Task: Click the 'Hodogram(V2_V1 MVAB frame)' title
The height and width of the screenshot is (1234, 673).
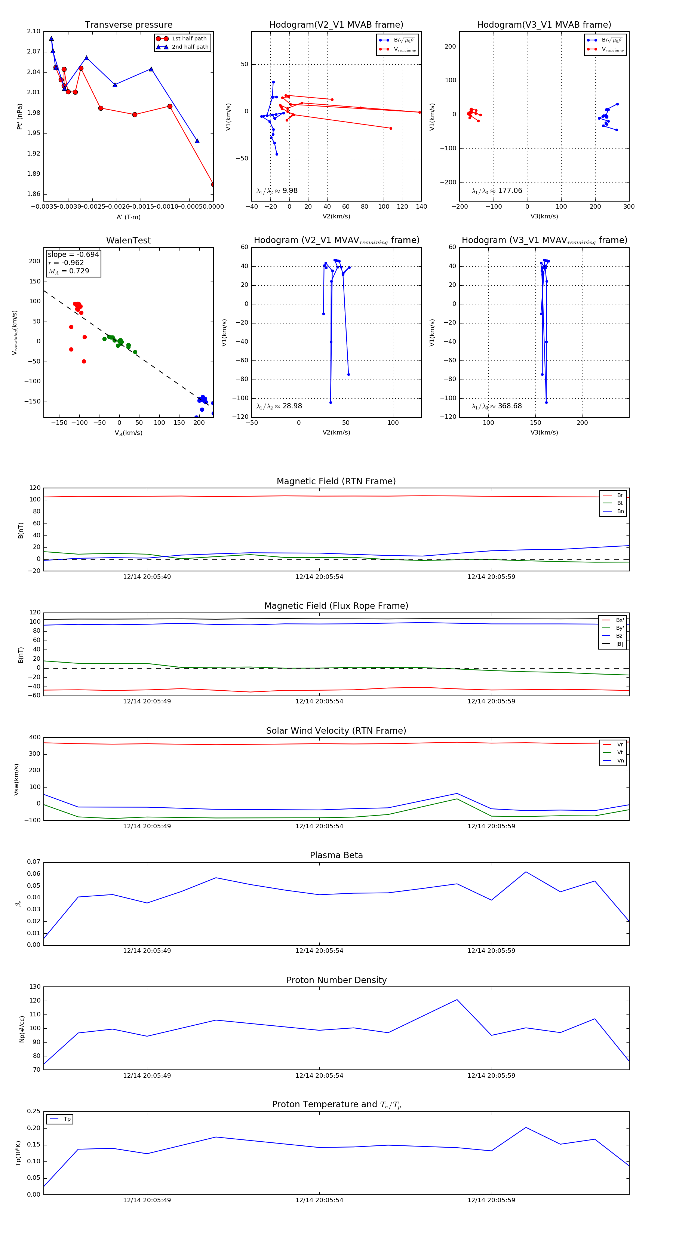Action: [336, 25]
